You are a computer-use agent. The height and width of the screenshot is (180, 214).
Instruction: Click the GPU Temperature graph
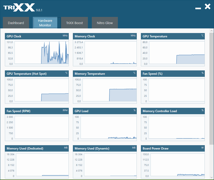click(177, 52)
